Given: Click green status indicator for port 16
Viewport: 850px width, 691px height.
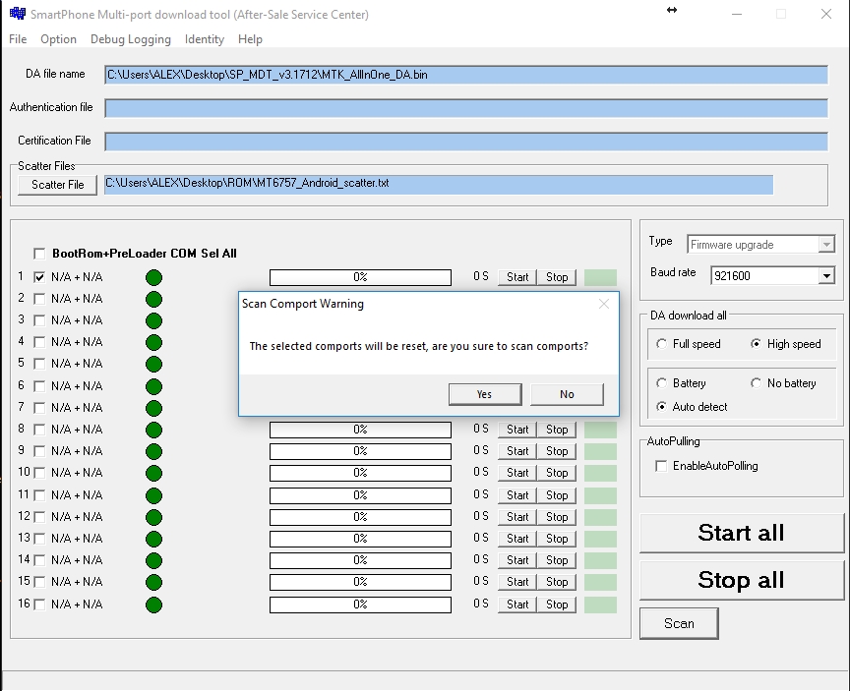Looking at the screenshot, I should 153,605.
